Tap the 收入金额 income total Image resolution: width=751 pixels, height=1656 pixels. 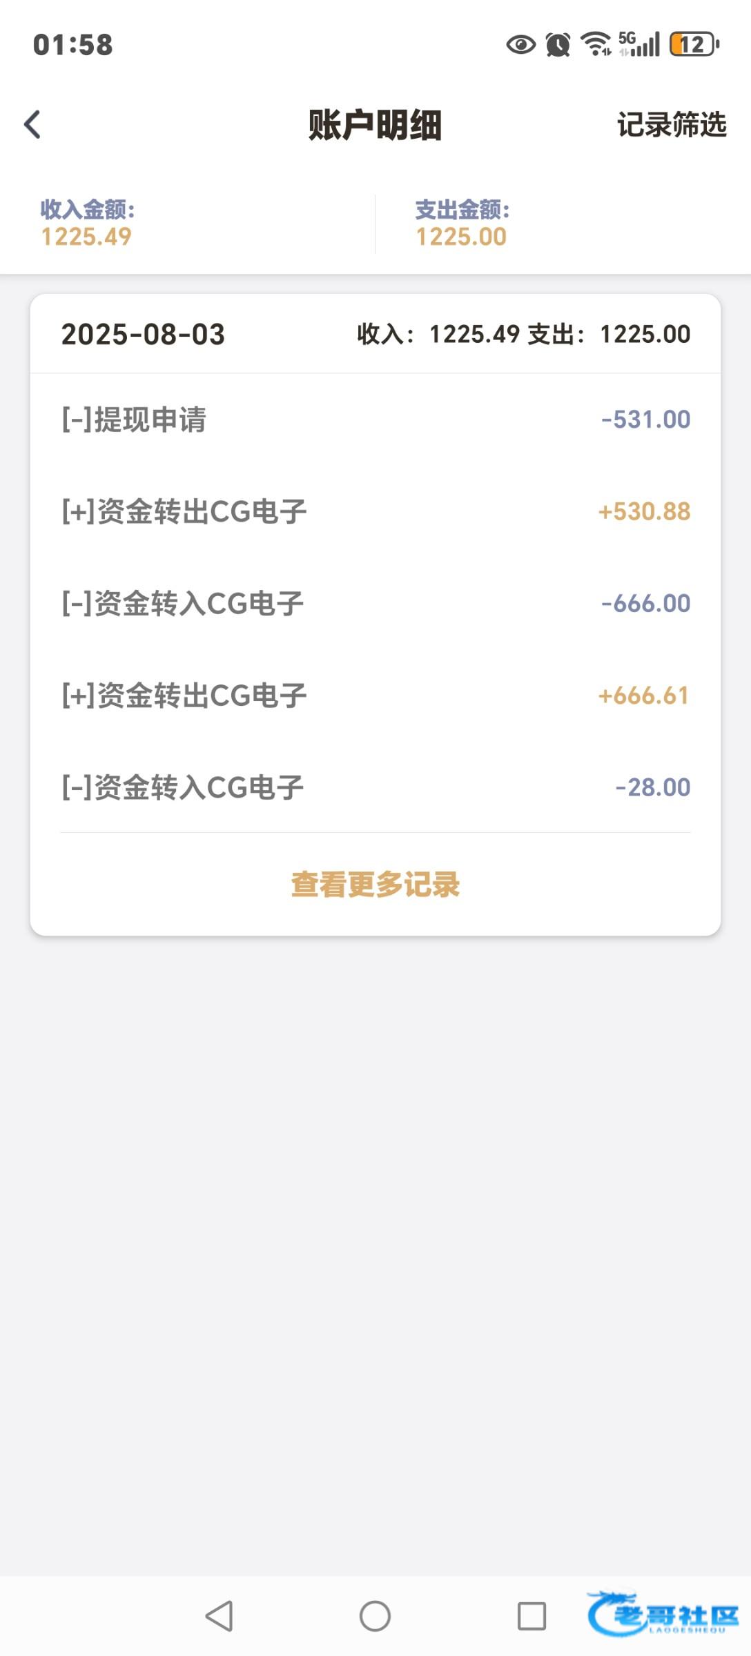tap(87, 223)
